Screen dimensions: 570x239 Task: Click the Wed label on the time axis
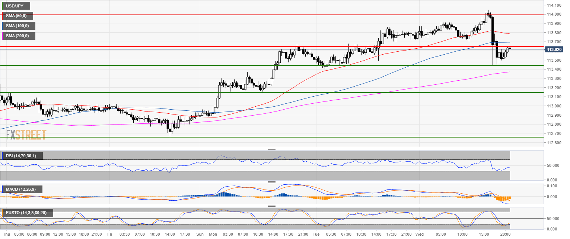419,235
